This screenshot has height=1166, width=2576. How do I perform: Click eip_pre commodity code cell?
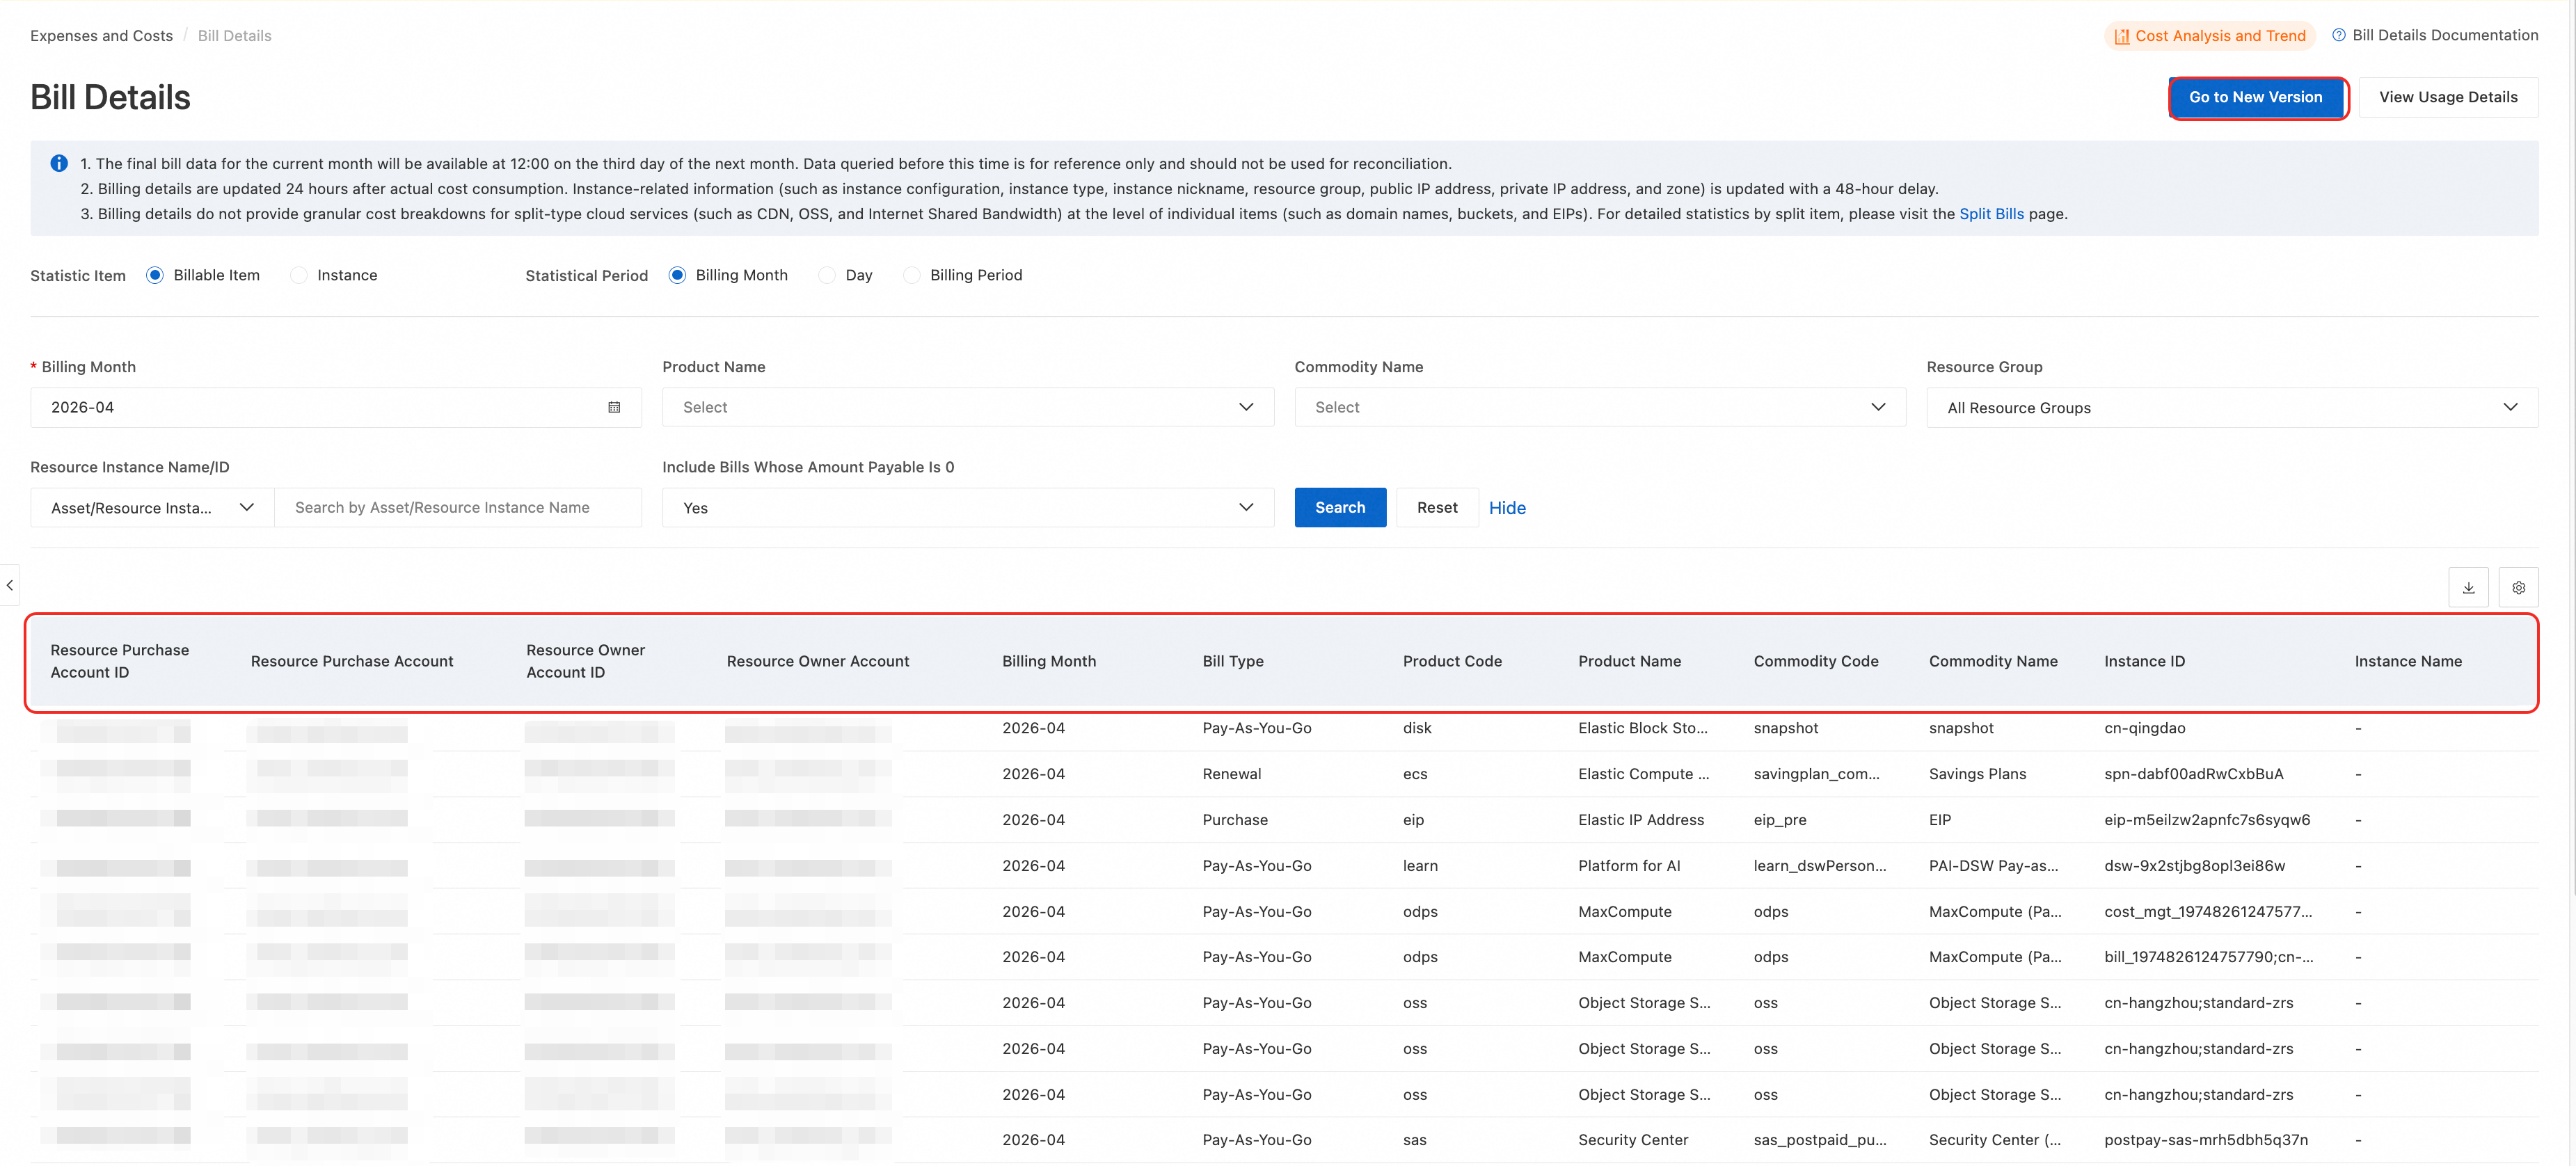pos(1779,820)
